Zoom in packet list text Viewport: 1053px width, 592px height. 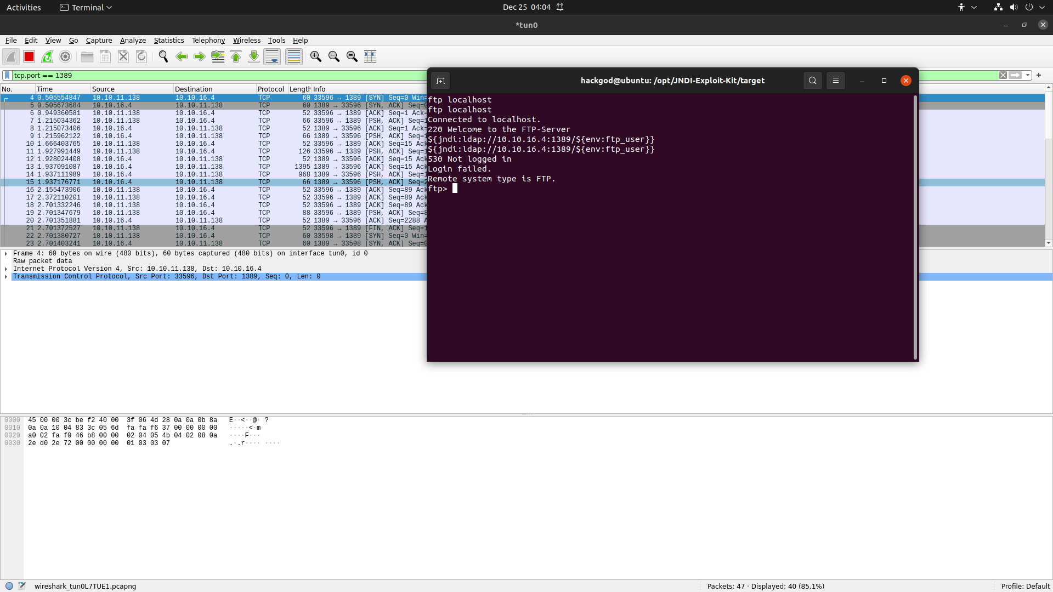pos(316,56)
